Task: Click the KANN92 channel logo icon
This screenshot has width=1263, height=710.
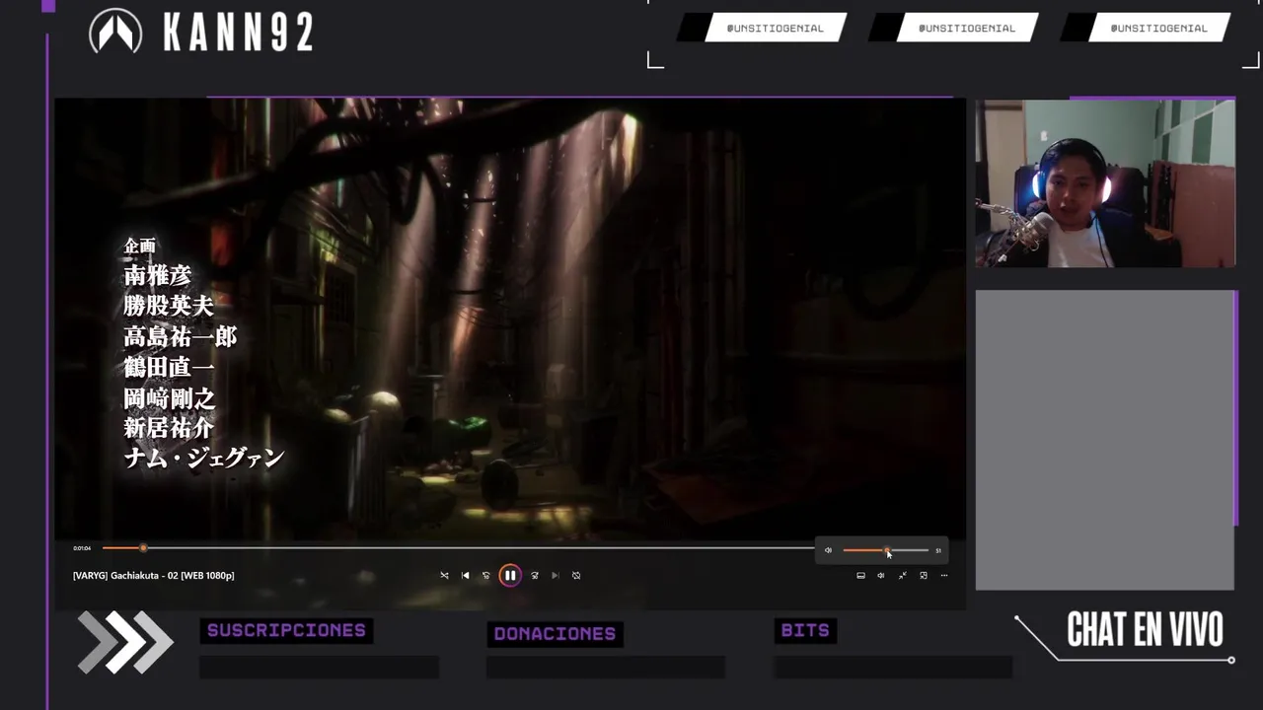Action: 115,32
